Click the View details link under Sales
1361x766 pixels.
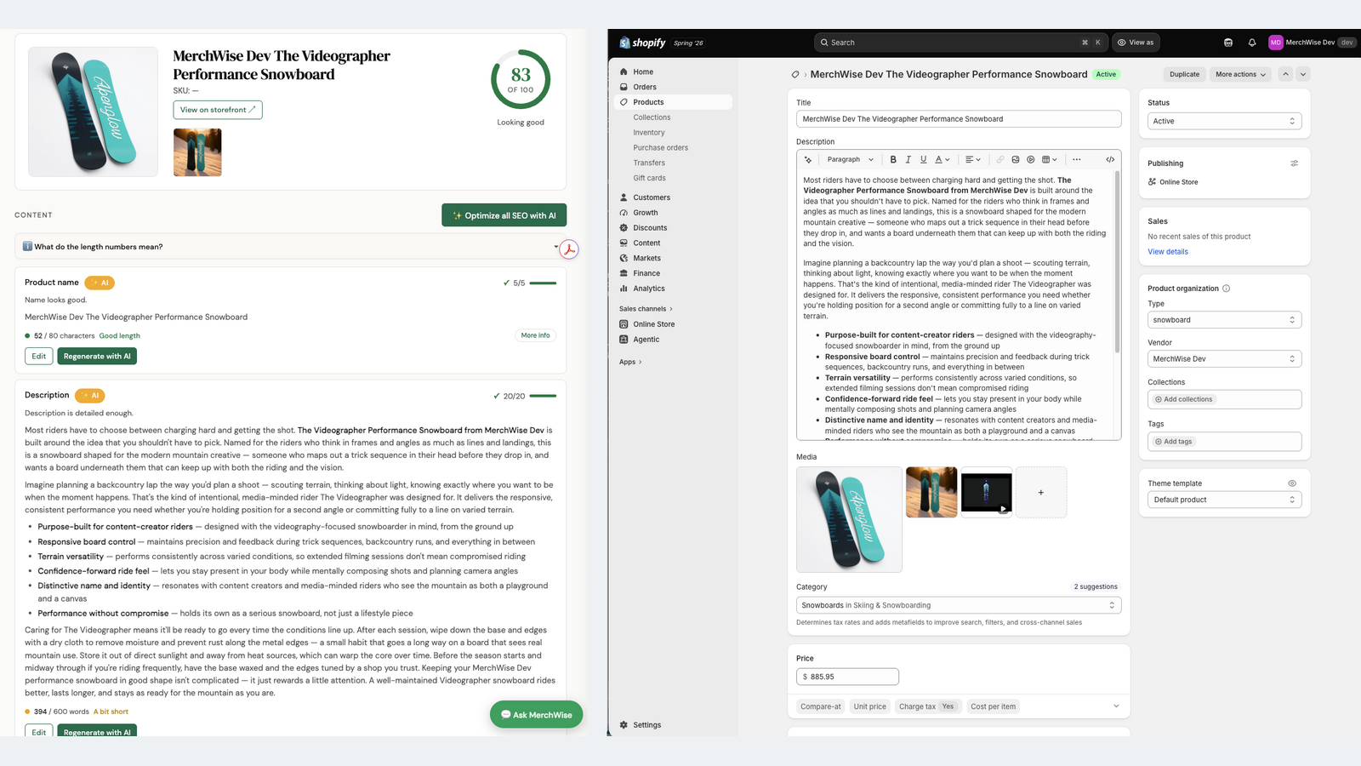pyautogui.click(x=1168, y=252)
